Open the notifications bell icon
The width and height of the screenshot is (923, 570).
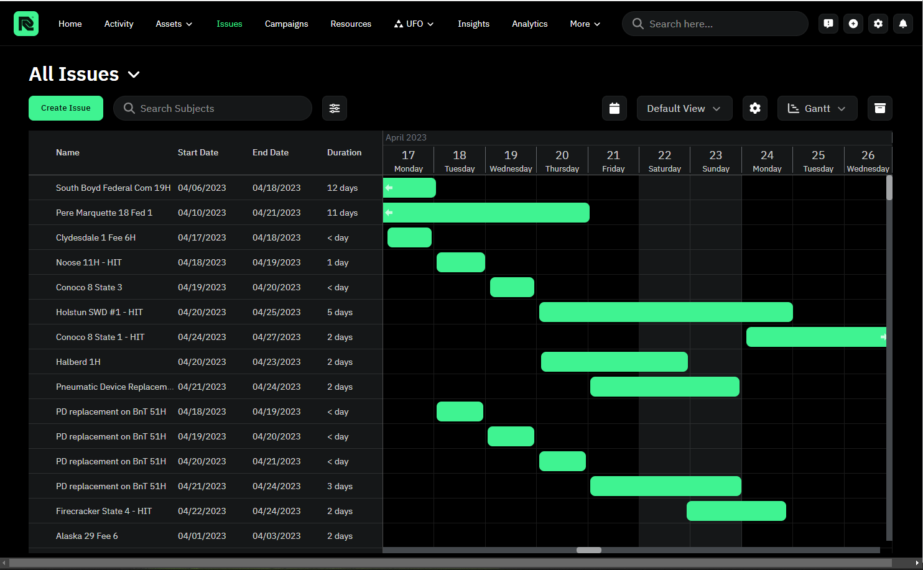903,24
